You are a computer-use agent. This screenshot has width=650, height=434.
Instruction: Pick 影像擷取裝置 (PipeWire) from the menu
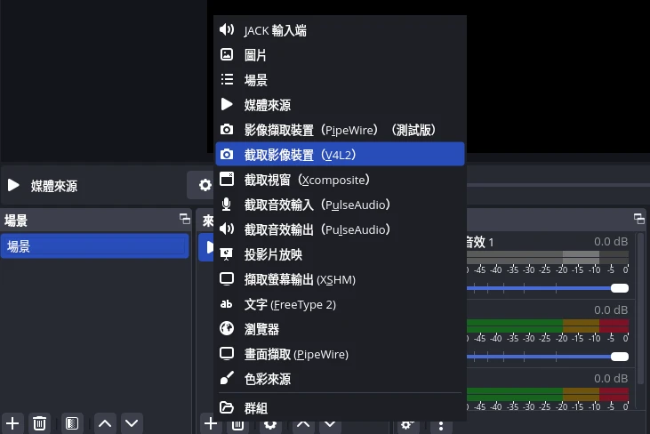(339, 130)
